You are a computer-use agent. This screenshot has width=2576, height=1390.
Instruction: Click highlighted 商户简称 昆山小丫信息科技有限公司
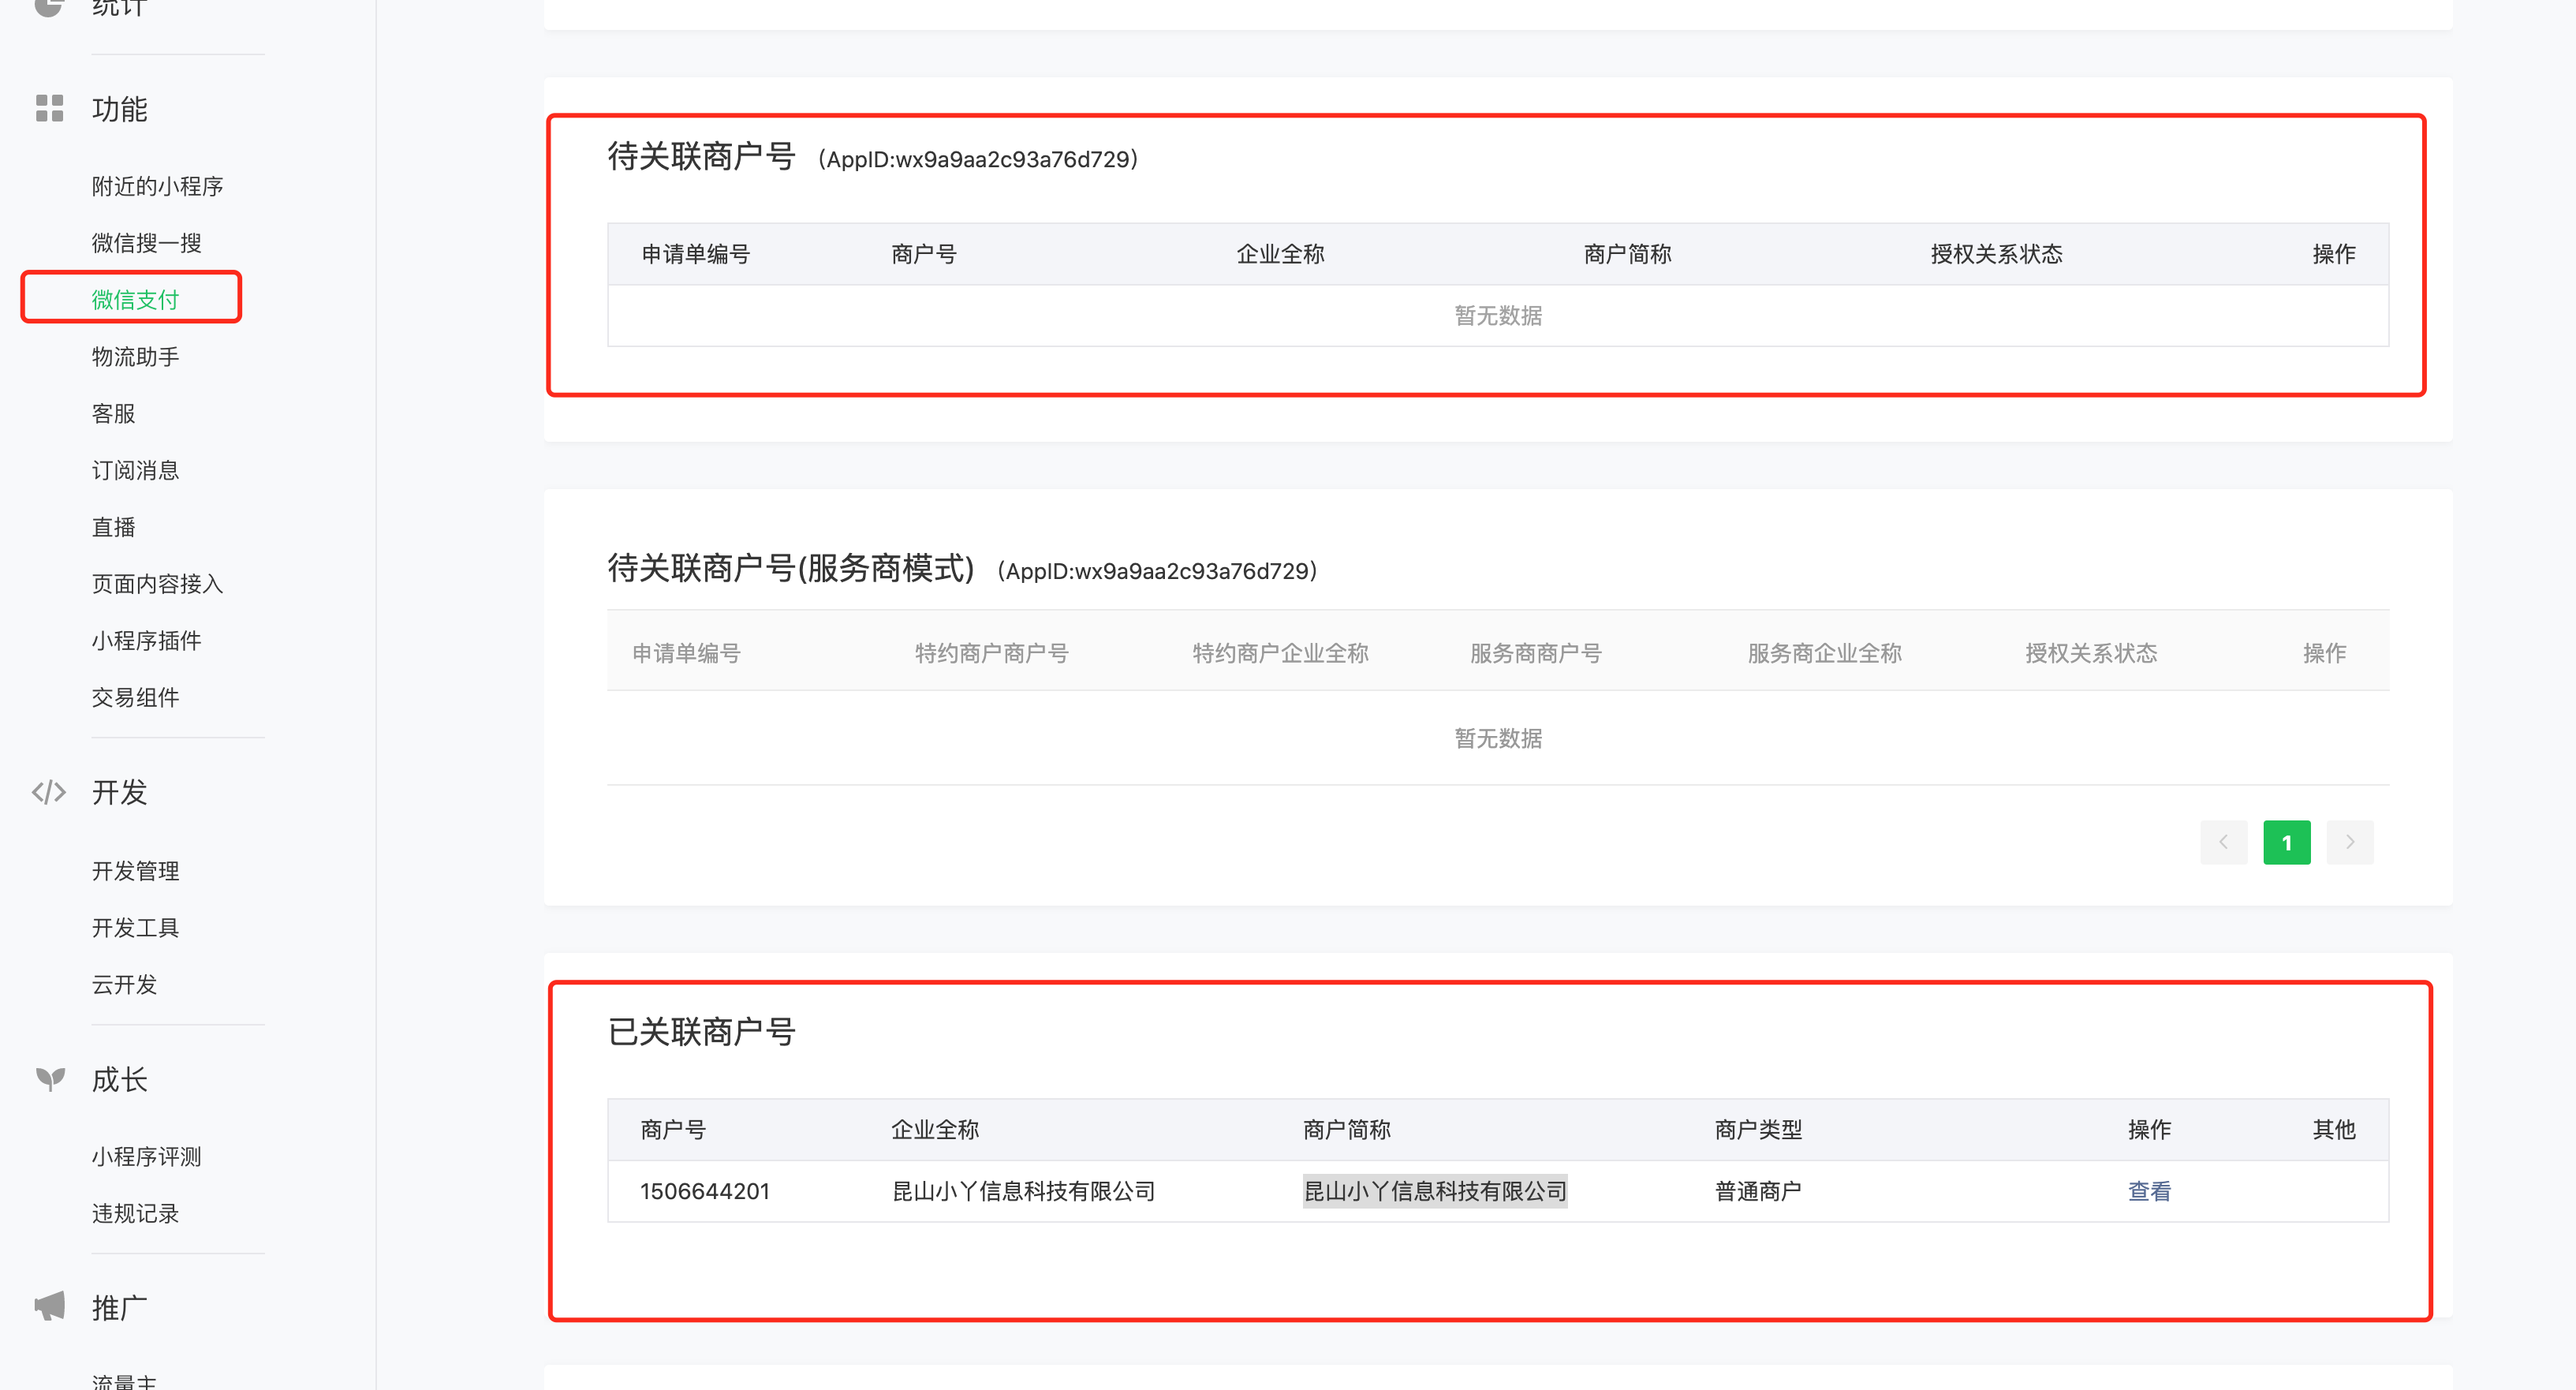1435,1191
